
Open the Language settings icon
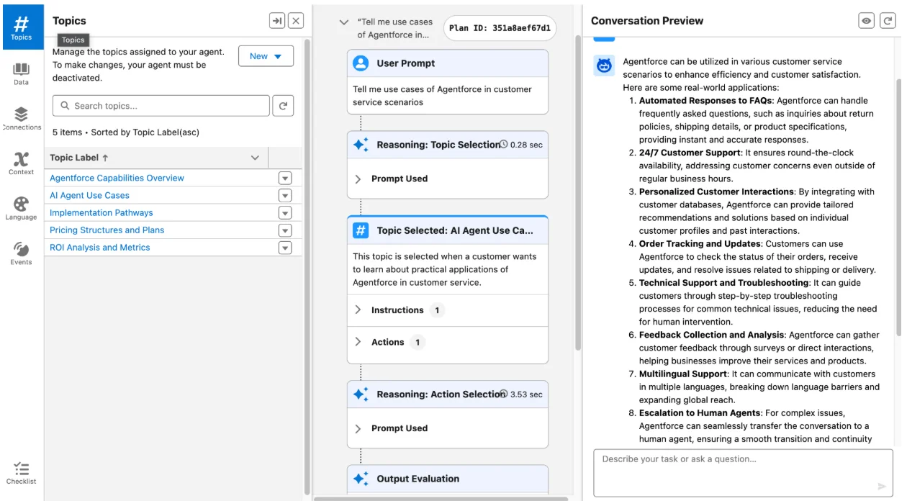tap(21, 208)
